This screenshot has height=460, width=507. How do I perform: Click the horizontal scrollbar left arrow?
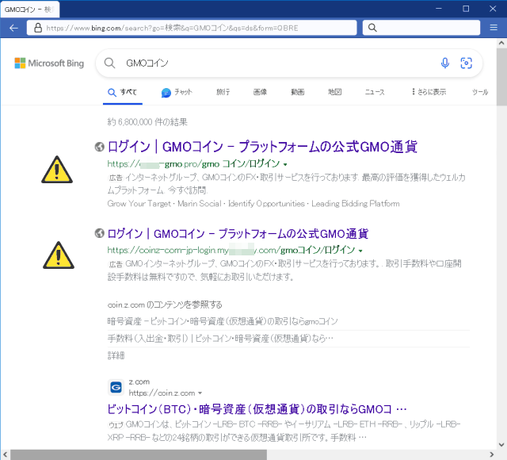[x=6, y=454]
